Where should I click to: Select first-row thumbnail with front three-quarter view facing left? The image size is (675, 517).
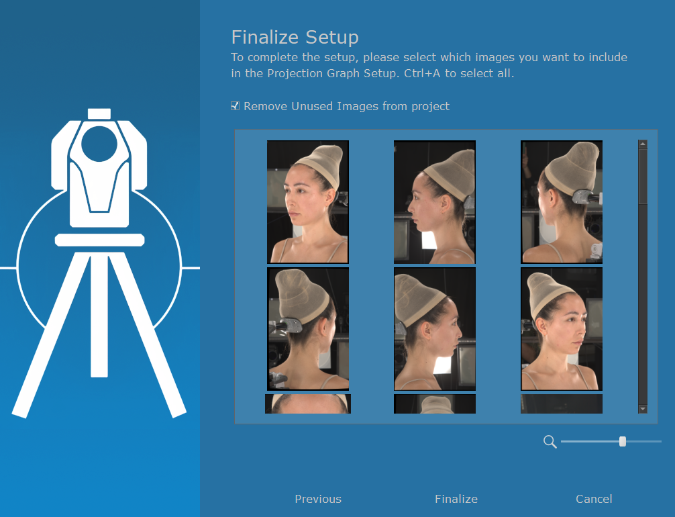click(x=308, y=201)
